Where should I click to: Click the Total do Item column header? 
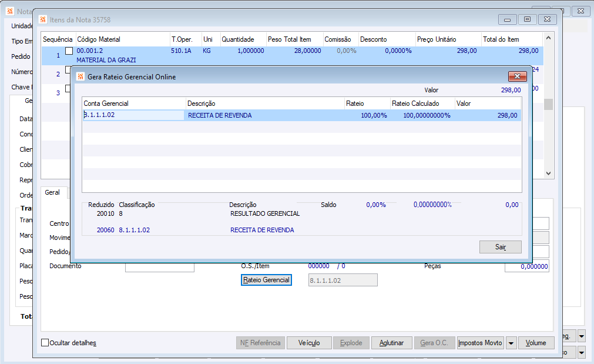coord(512,39)
